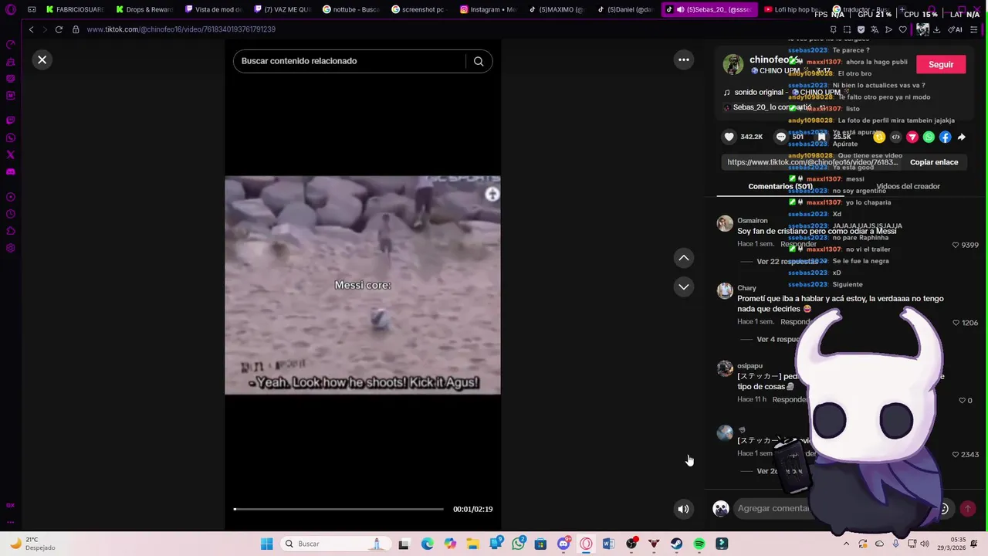Seek in the video progress bar
The width and height of the screenshot is (988, 556).
[339, 509]
